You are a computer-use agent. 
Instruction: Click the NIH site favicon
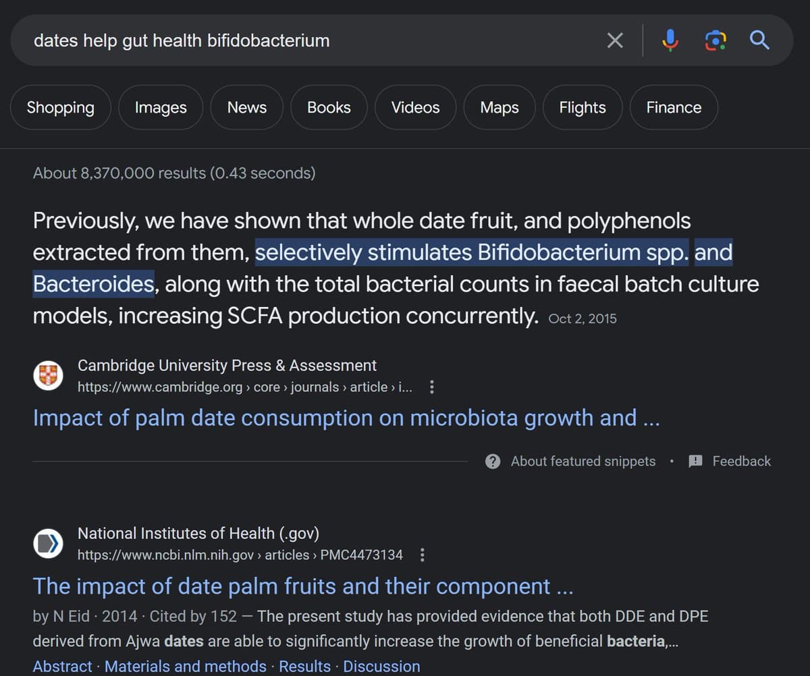pos(48,543)
